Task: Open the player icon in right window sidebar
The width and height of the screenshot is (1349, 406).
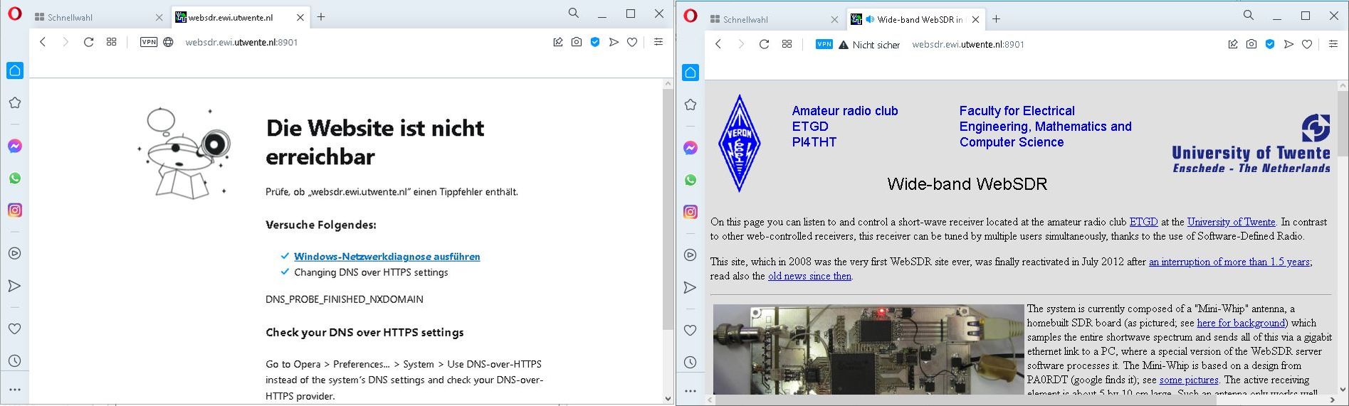Action: (x=690, y=255)
